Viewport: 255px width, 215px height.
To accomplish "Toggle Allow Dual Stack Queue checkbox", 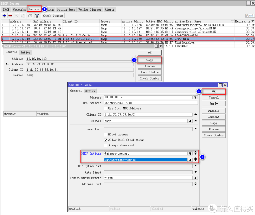I will coord(105,140).
